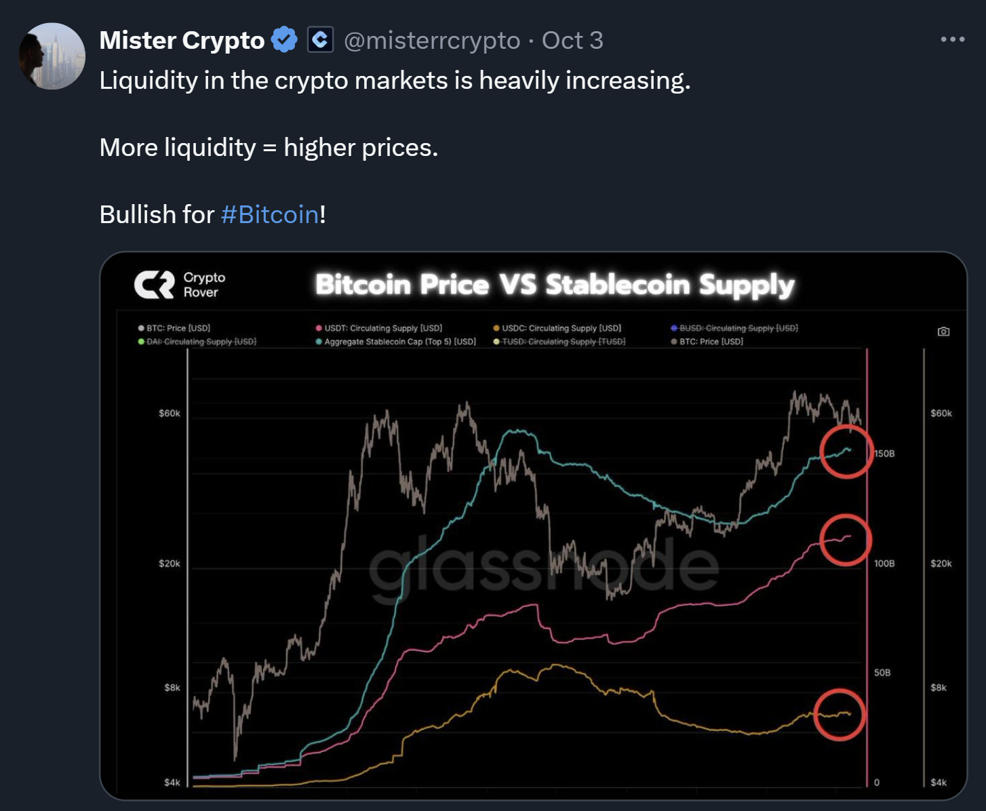Click the Mister Crypto display name

click(x=182, y=41)
